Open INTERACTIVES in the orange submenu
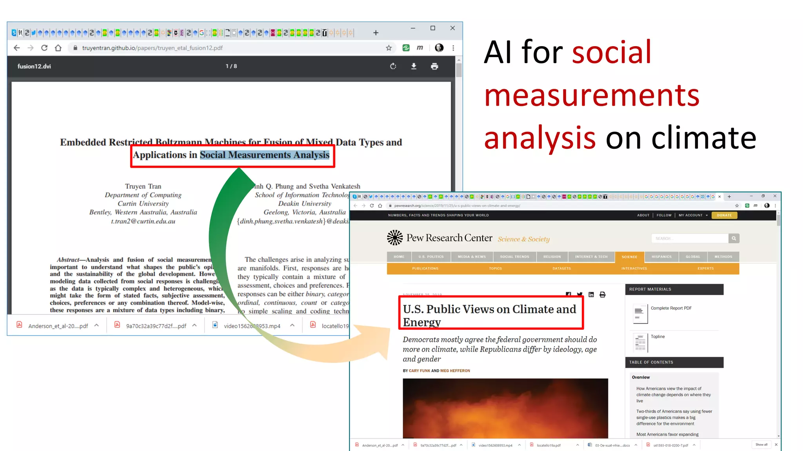Image resolution: width=803 pixels, height=451 pixels. tap(634, 269)
